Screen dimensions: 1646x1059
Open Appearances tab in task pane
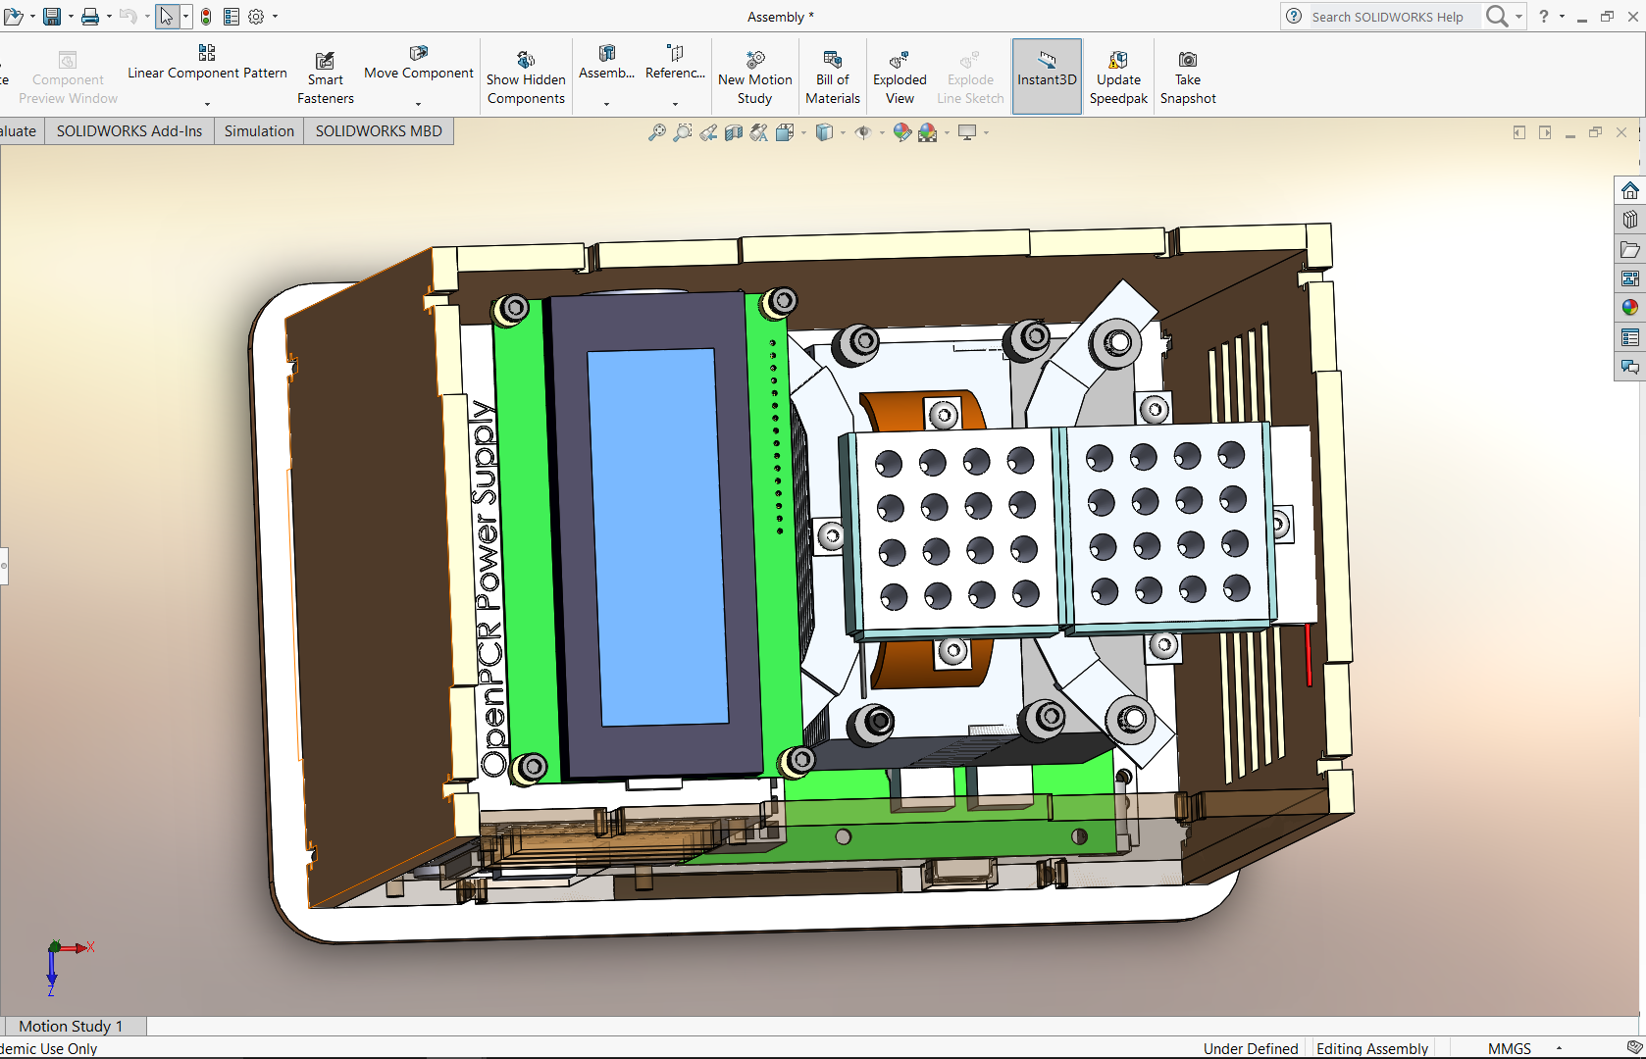tap(1629, 308)
